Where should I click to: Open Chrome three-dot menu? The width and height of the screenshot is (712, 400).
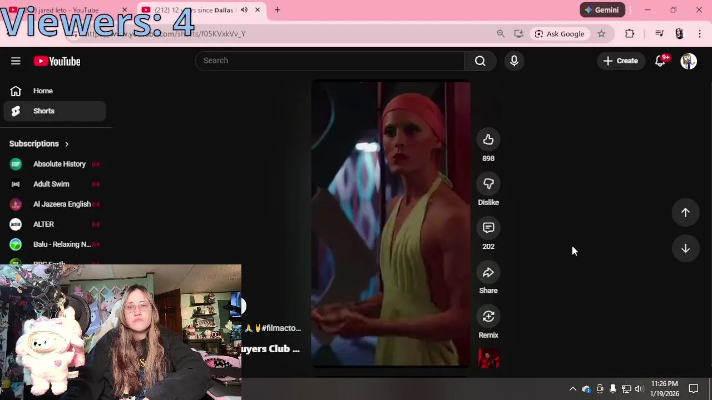699,34
